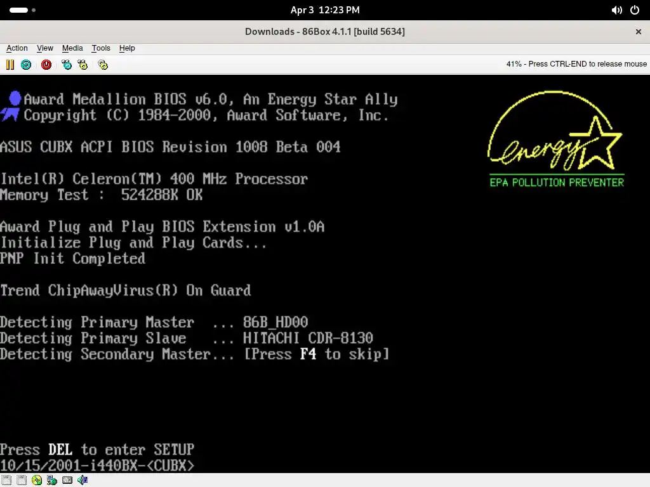Click the 'Memory Test : 524288K OK' line

(x=102, y=195)
